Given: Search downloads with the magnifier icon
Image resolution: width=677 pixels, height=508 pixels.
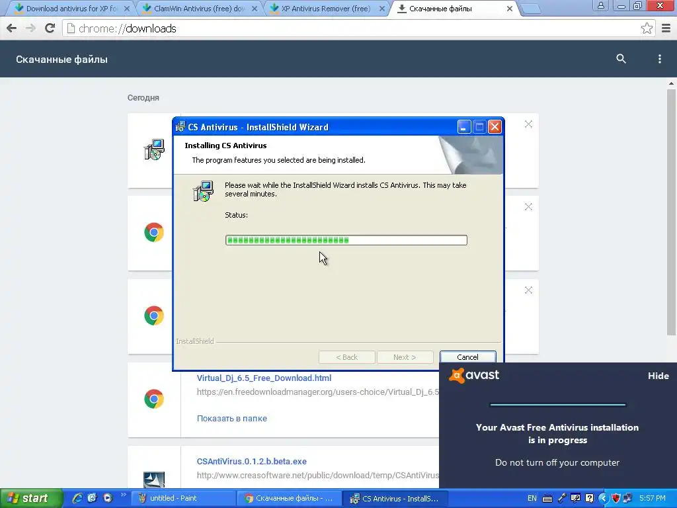Looking at the screenshot, I should pos(621,59).
